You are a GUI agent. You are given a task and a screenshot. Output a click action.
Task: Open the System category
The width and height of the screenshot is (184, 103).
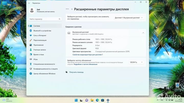point(45,26)
